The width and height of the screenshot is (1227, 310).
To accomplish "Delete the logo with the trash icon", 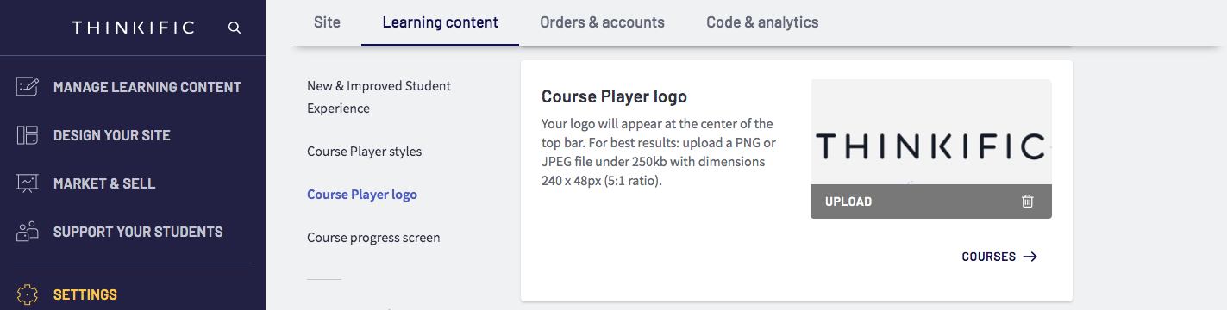I will [1027, 201].
